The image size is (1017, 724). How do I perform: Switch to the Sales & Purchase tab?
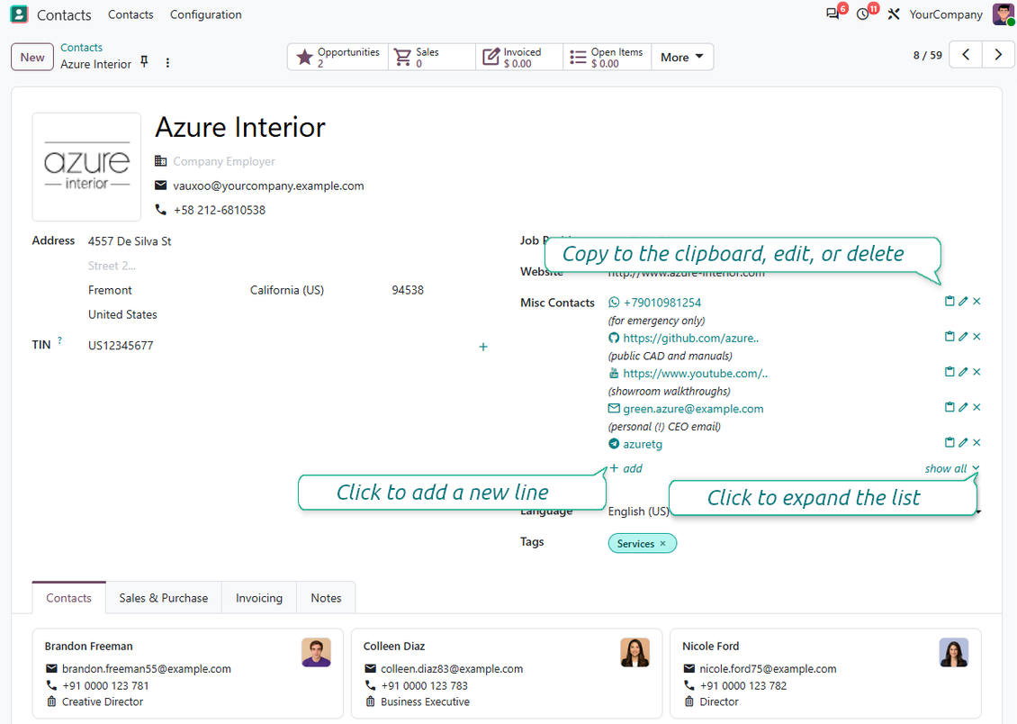pyautogui.click(x=164, y=598)
